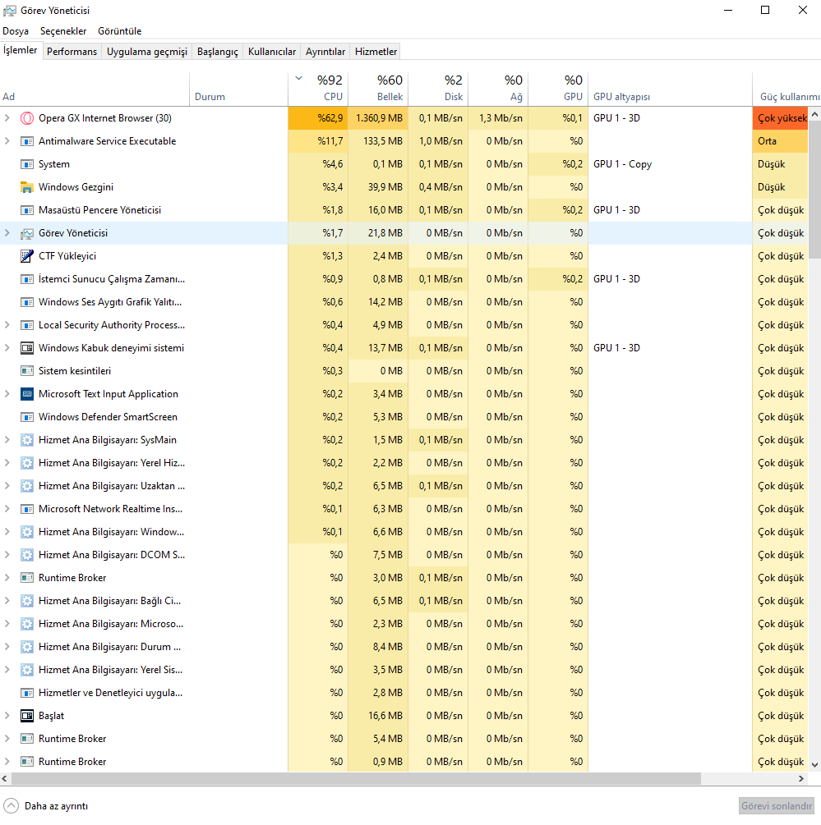Click the Hizmetler ve Denetleyici uygulaması icon
The width and height of the screenshot is (821, 825).
pyautogui.click(x=27, y=693)
